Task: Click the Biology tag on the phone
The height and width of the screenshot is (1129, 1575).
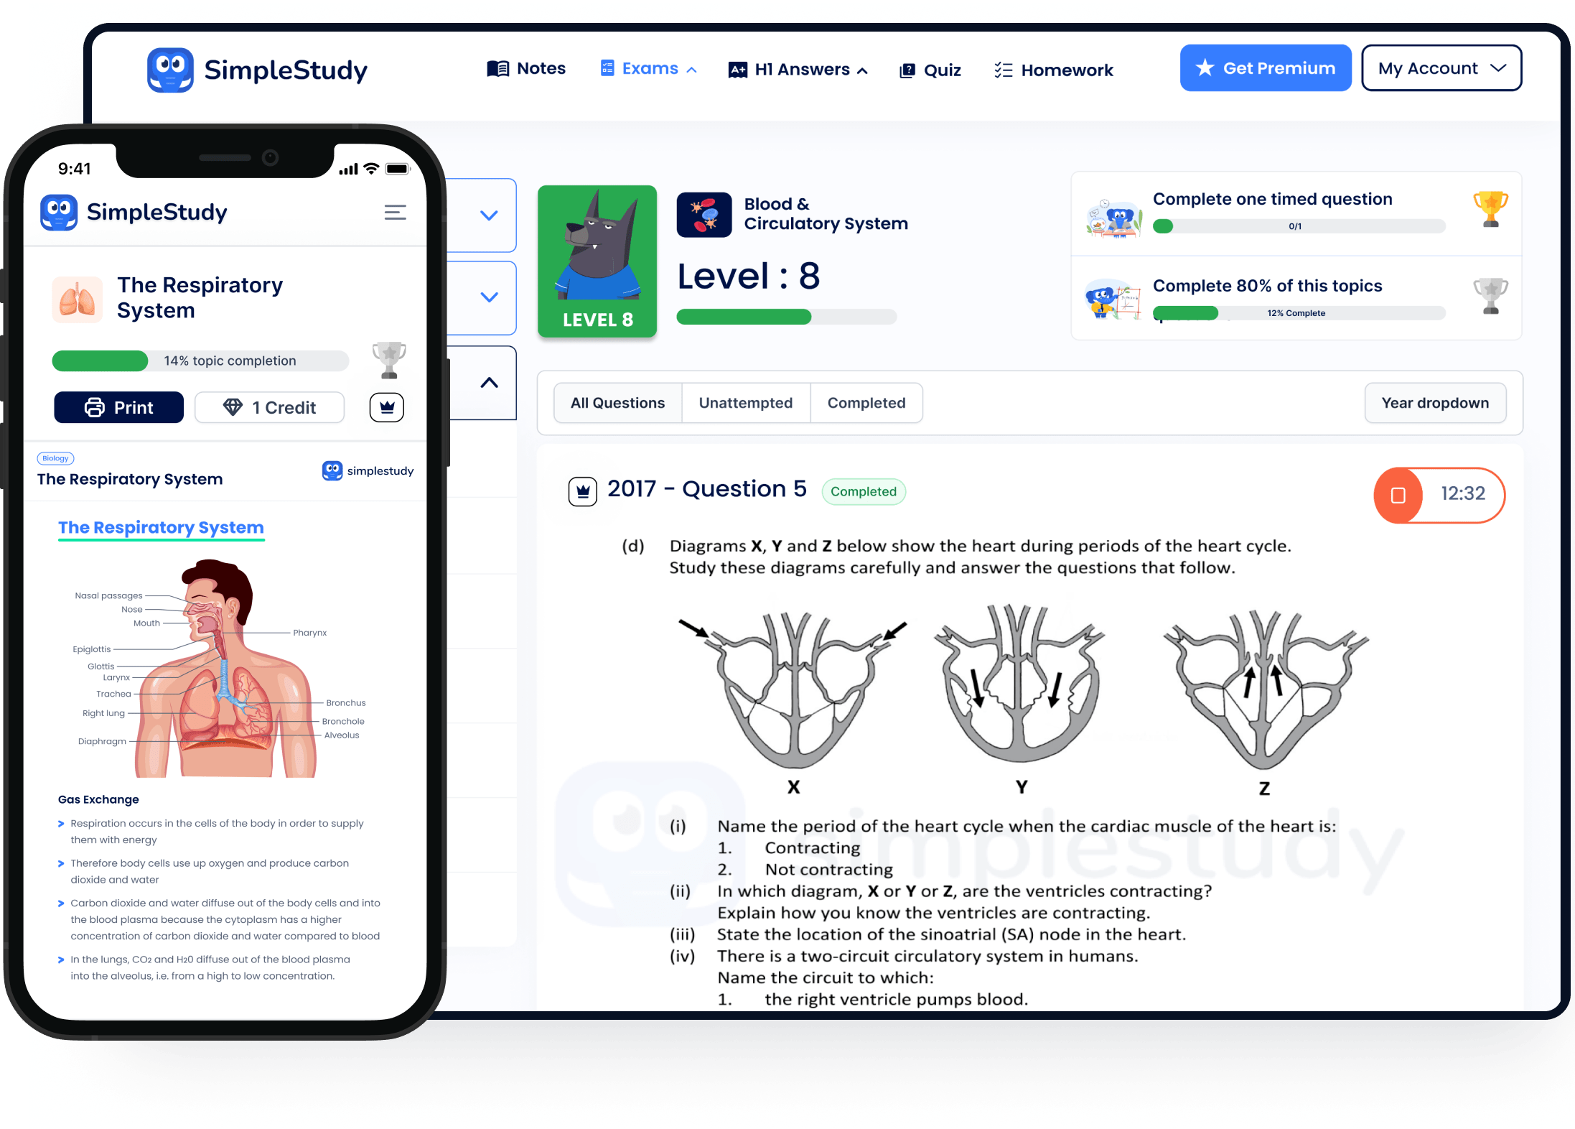Action: [x=55, y=458]
